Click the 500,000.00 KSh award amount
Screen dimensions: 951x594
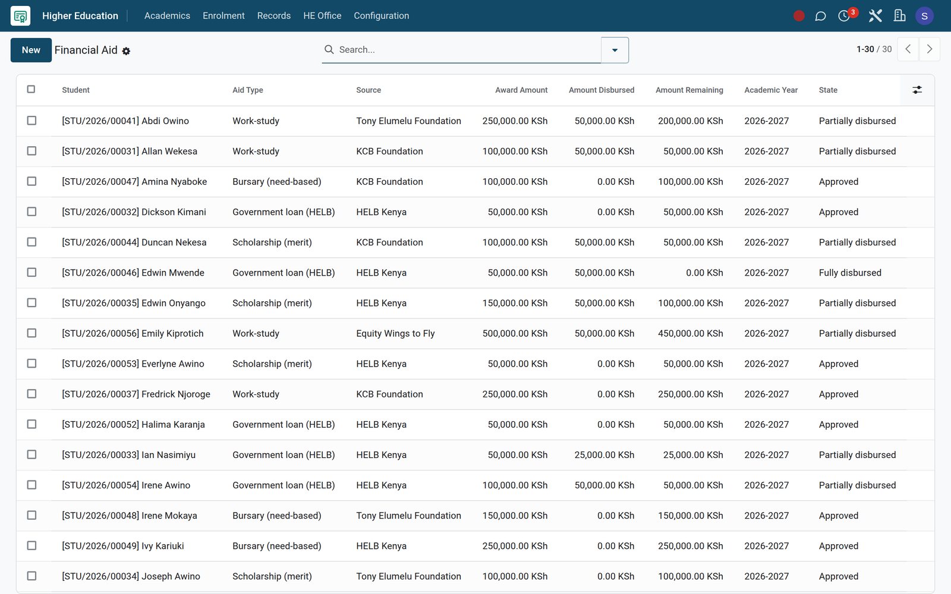(515, 333)
